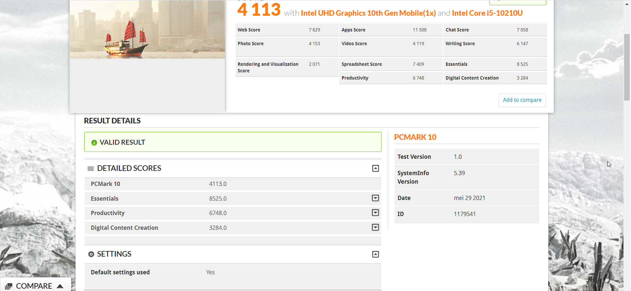Select the Essentials value 8 525 in summary

click(x=522, y=64)
